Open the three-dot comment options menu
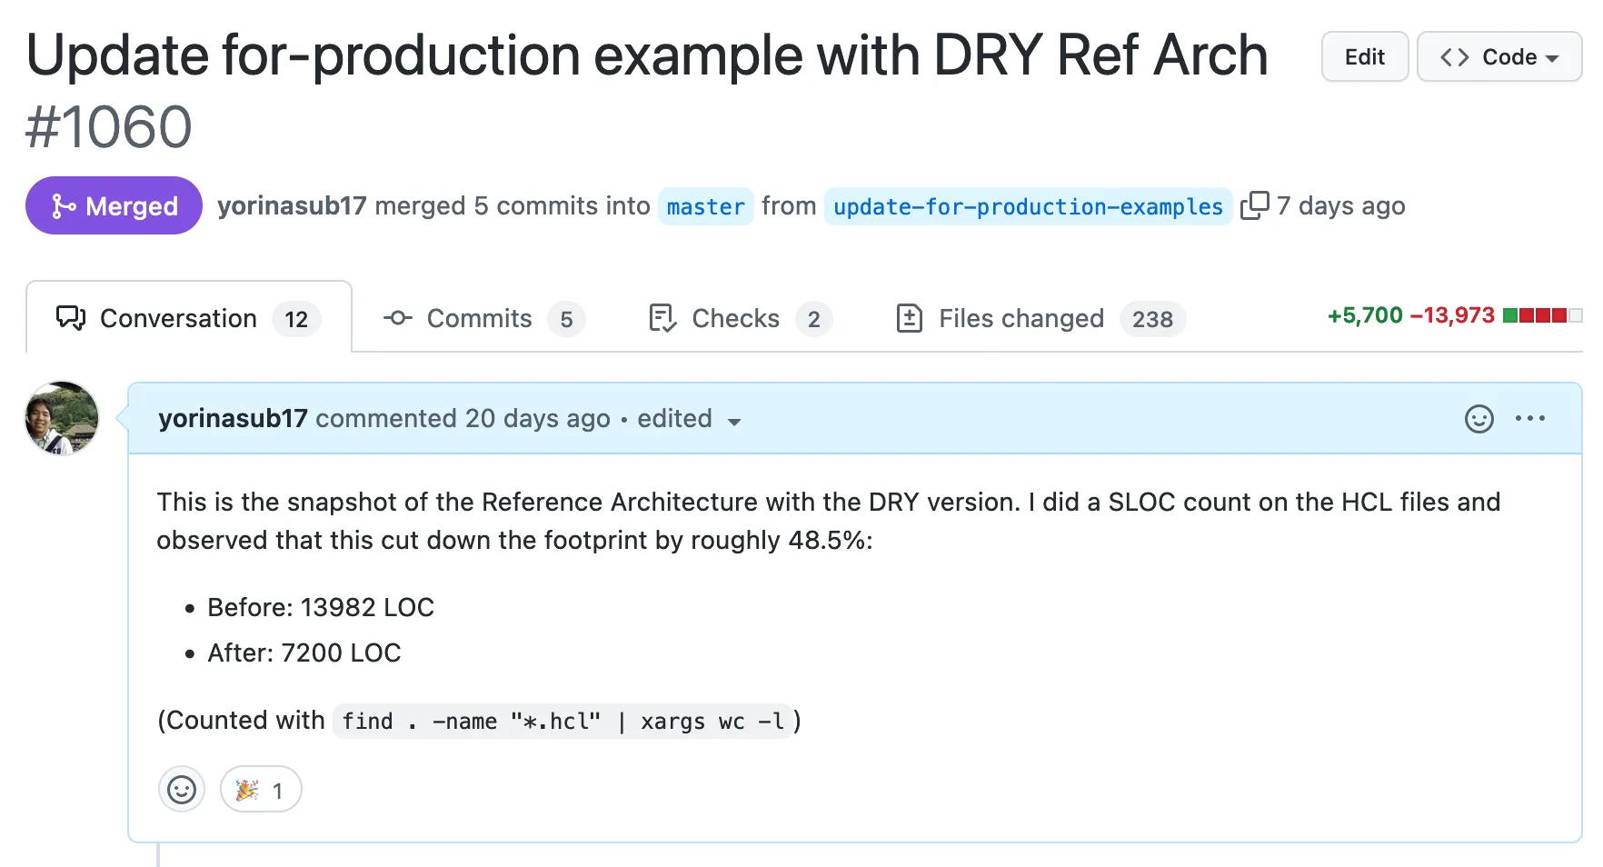The width and height of the screenshot is (1603, 867). (x=1530, y=418)
